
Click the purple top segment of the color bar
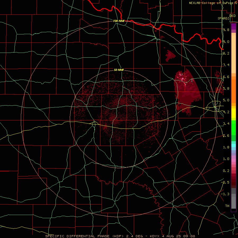pos(234,26)
